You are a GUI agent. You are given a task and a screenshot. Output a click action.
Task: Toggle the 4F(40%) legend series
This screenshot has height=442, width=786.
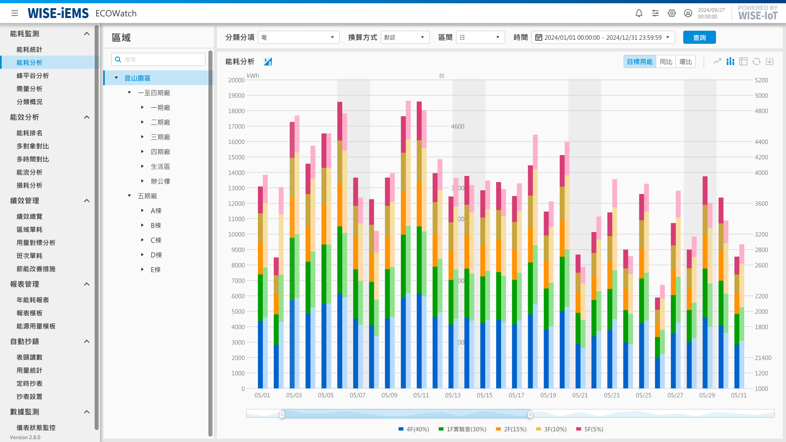414,429
